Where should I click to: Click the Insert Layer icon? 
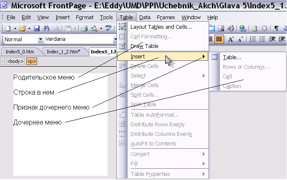pos(211,28)
